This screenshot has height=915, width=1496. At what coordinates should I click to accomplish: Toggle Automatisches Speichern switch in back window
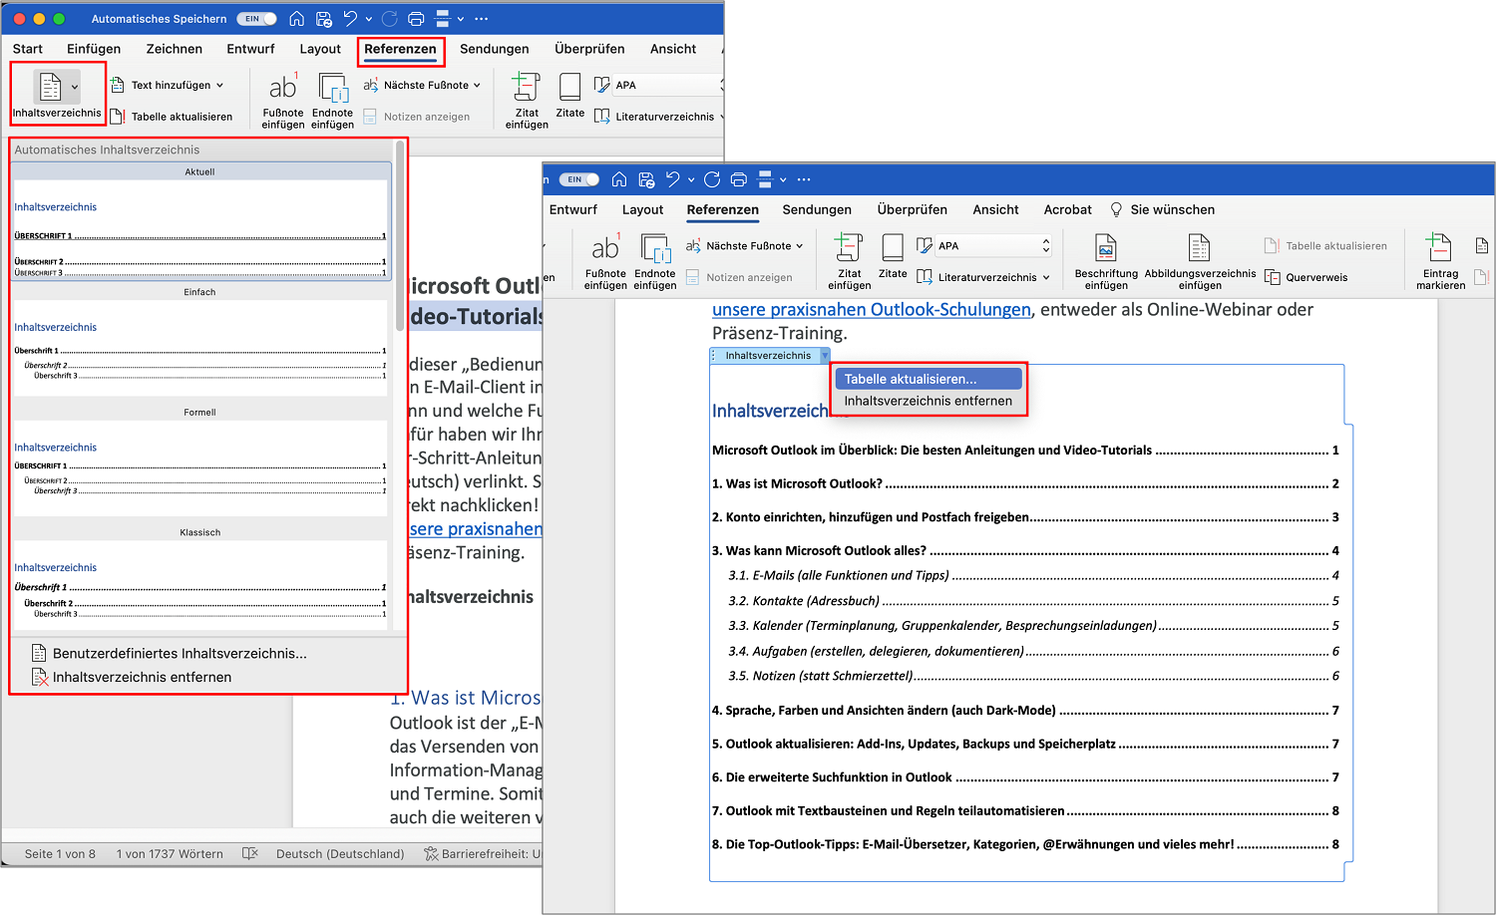(256, 19)
